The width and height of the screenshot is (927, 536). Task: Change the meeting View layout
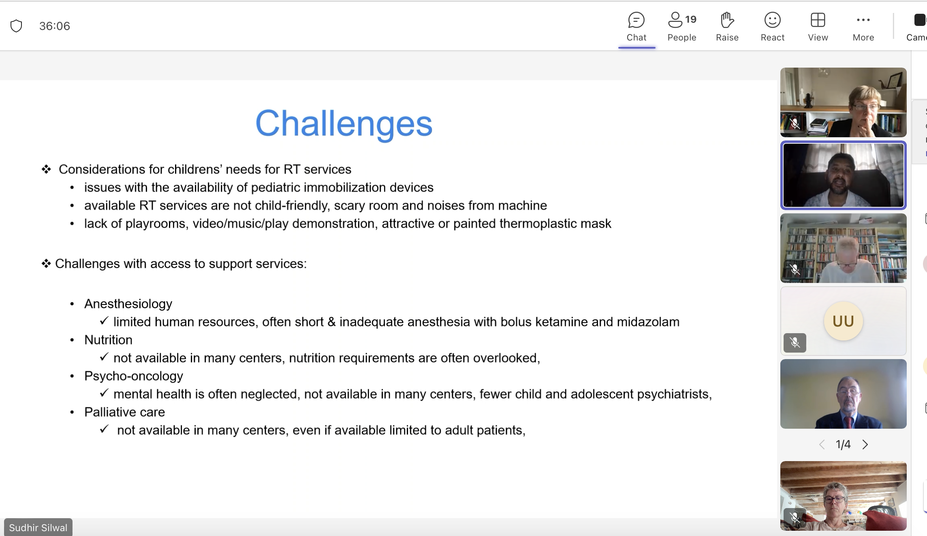[818, 27]
